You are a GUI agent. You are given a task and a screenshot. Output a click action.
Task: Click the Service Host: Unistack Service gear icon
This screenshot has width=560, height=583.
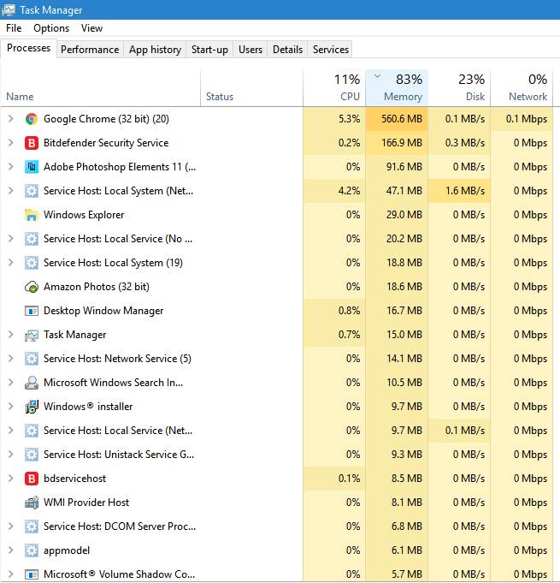32,455
